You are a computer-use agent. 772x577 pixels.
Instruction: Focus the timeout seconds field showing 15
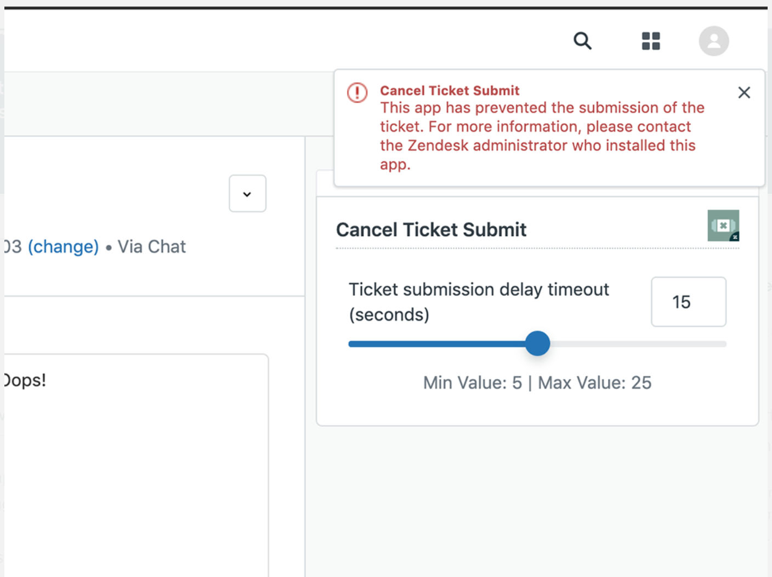(x=688, y=302)
